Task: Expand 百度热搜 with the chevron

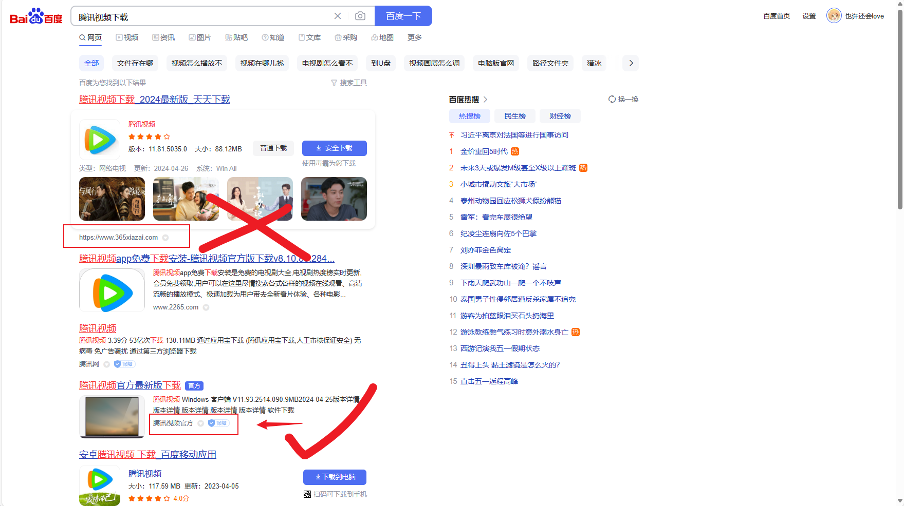Action: (486, 100)
